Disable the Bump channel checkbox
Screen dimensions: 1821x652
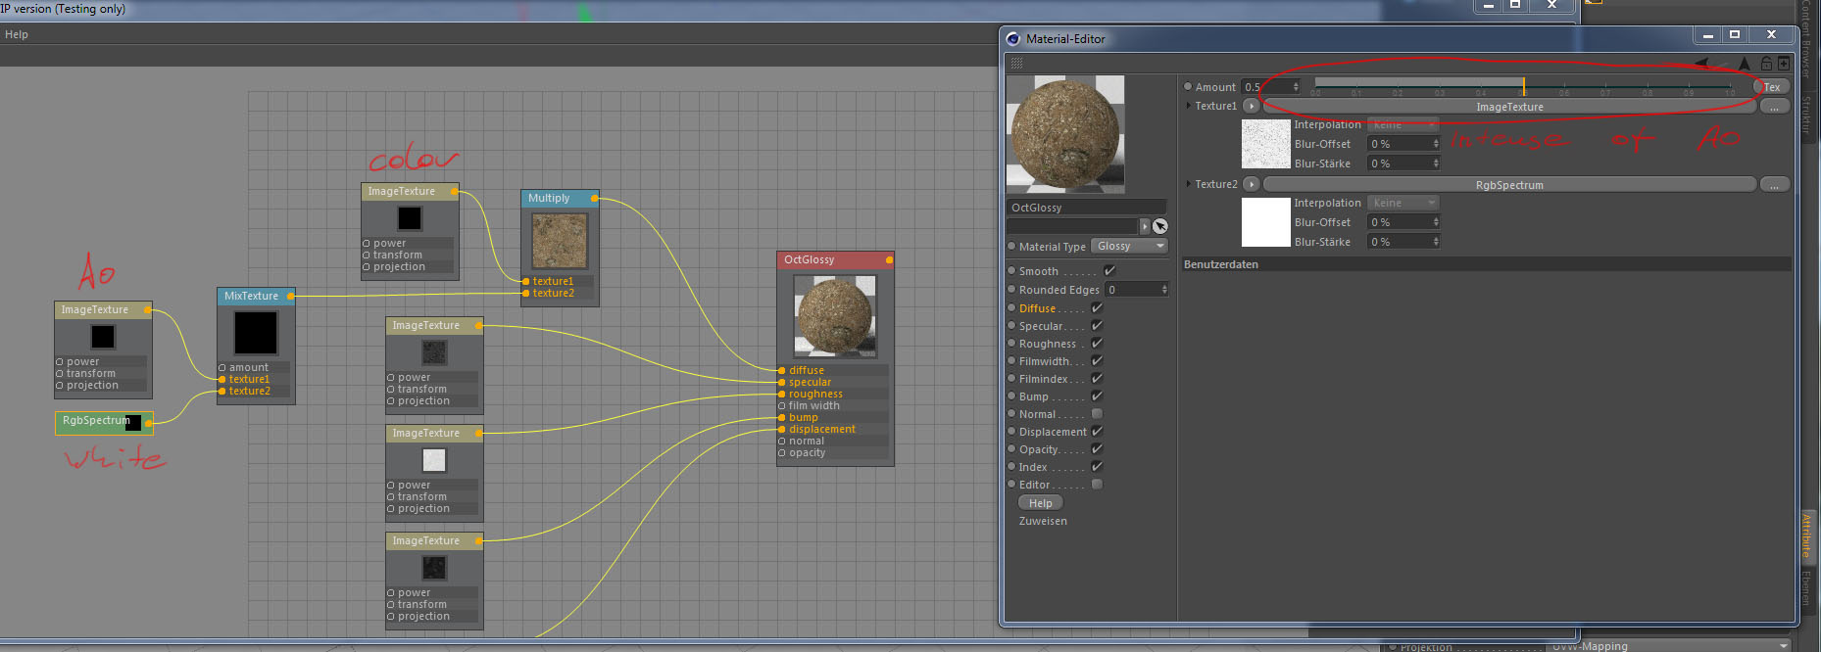(1097, 396)
